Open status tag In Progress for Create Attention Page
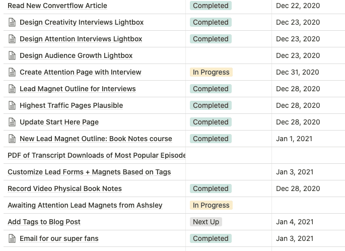The image size is (345, 251). pos(211,72)
